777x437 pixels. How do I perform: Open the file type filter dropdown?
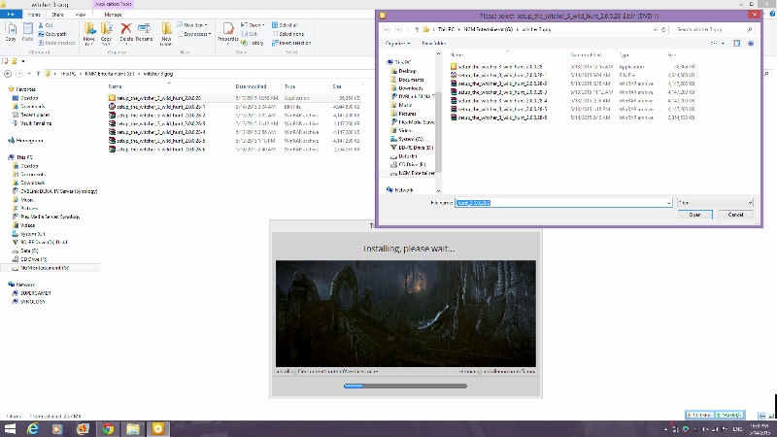pos(715,203)
